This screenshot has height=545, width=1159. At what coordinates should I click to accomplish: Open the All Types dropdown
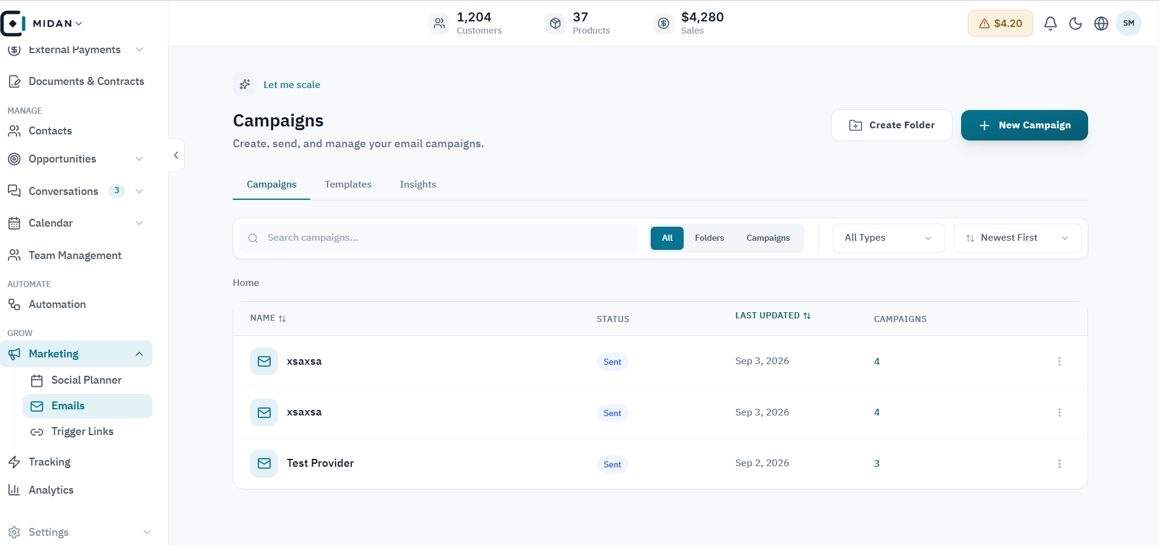tap(888, 238)
